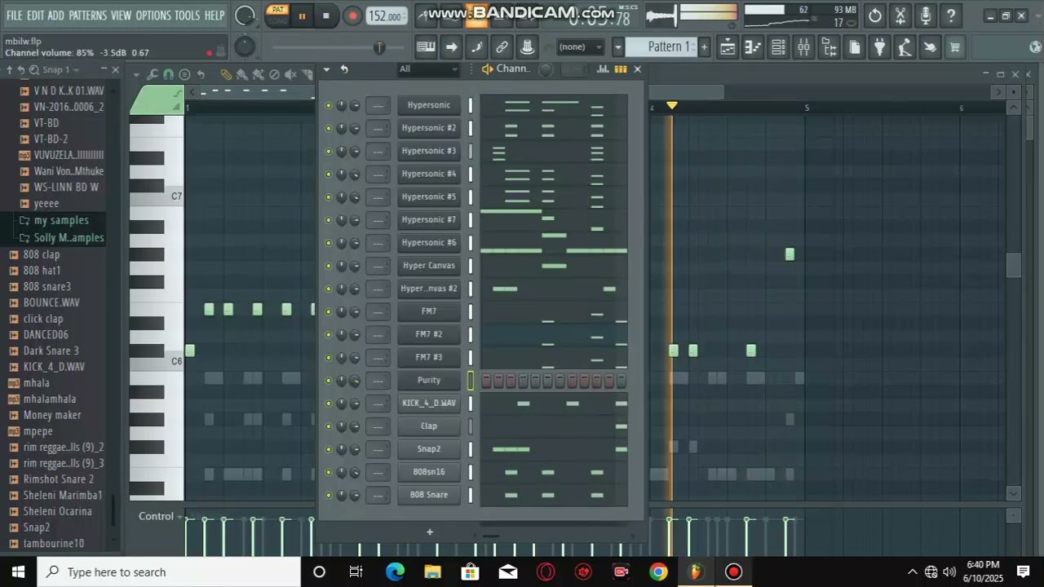This screenshot has width=1044, height=587.
Task: Mute the Hyper Canvas channel via green LED
Action: tap(329, 266)
